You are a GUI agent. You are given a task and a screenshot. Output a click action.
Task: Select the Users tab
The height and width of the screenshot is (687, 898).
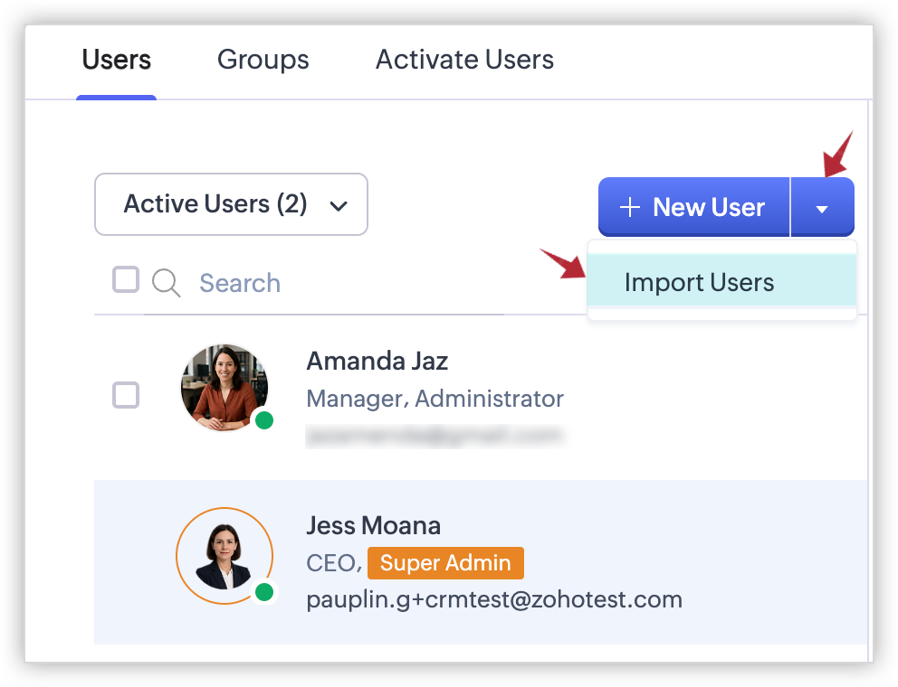pos(116,60)
